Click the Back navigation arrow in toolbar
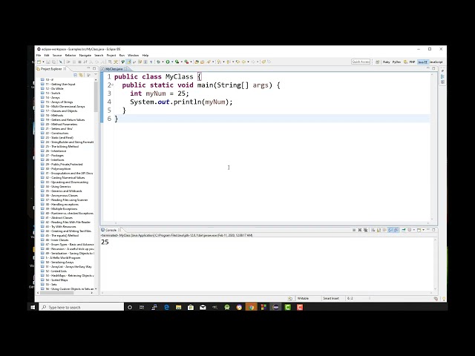Viewport: 475px width, 356px height. 244,62
